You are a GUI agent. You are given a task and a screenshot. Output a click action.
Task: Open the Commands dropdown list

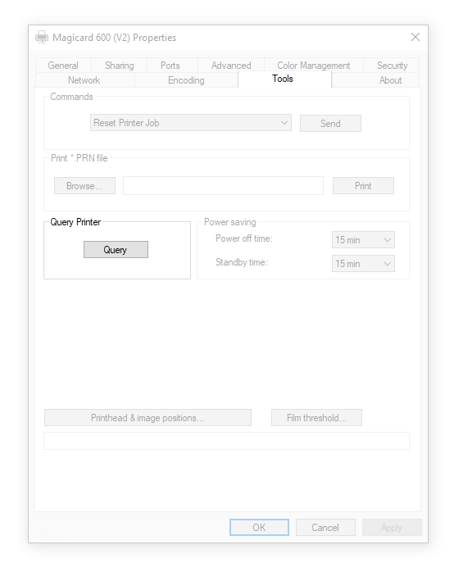tap(191, 123)
